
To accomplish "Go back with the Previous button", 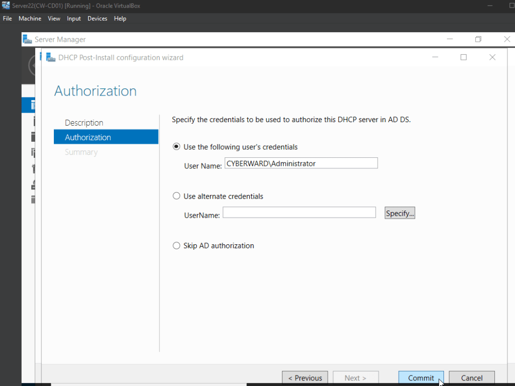I will [x=305, y=378].
